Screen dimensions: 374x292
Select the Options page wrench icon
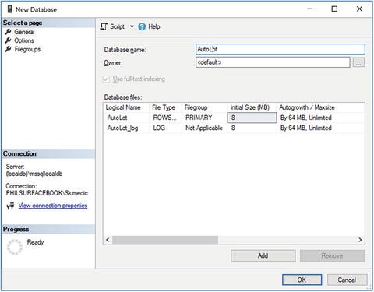pos(9,40)
